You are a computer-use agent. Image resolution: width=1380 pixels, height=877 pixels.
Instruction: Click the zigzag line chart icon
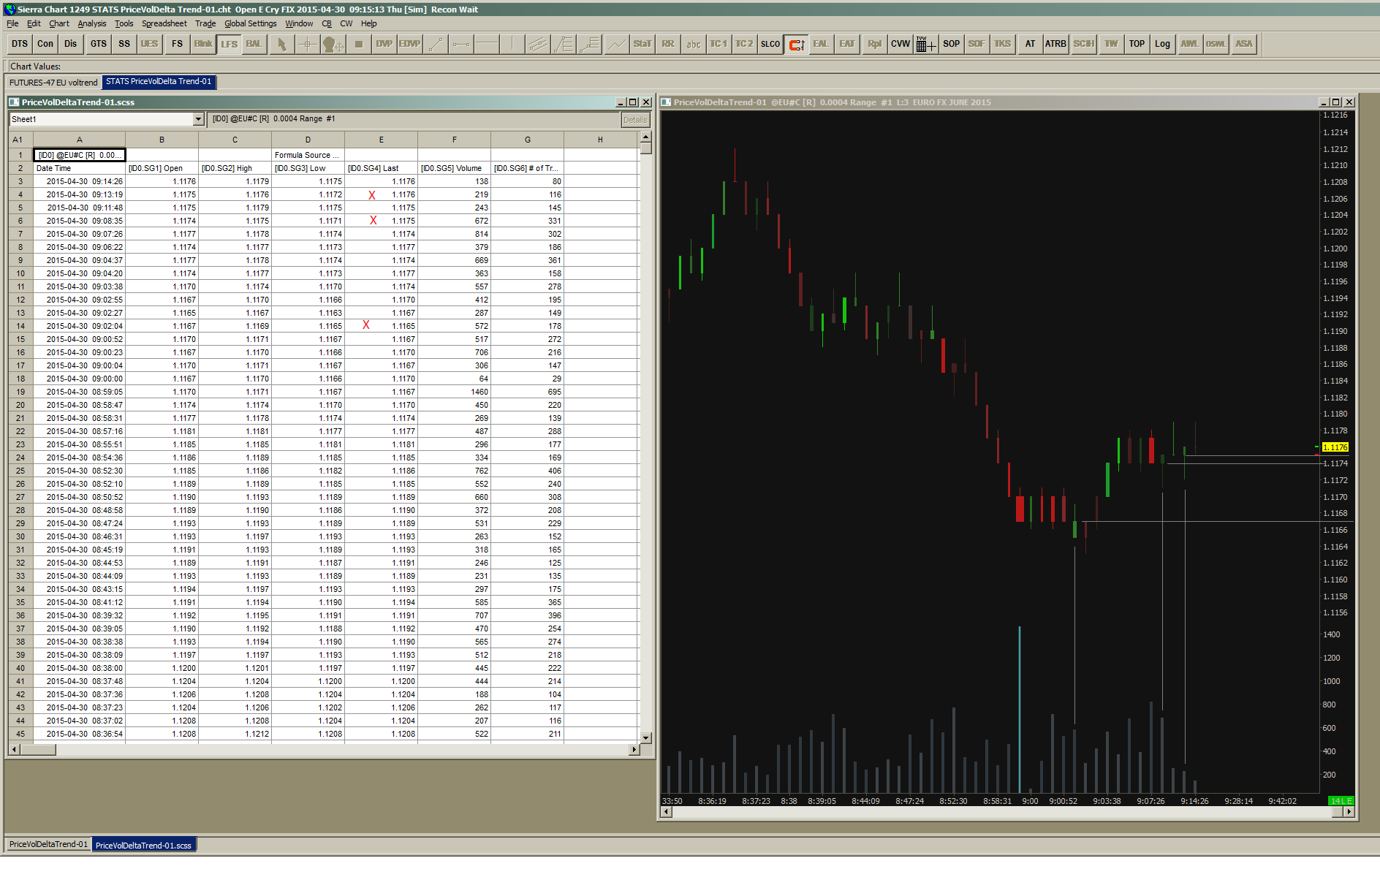click(x=616, y=44)
